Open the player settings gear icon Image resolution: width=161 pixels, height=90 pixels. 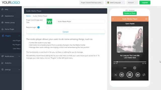click(x=135, y=68)
